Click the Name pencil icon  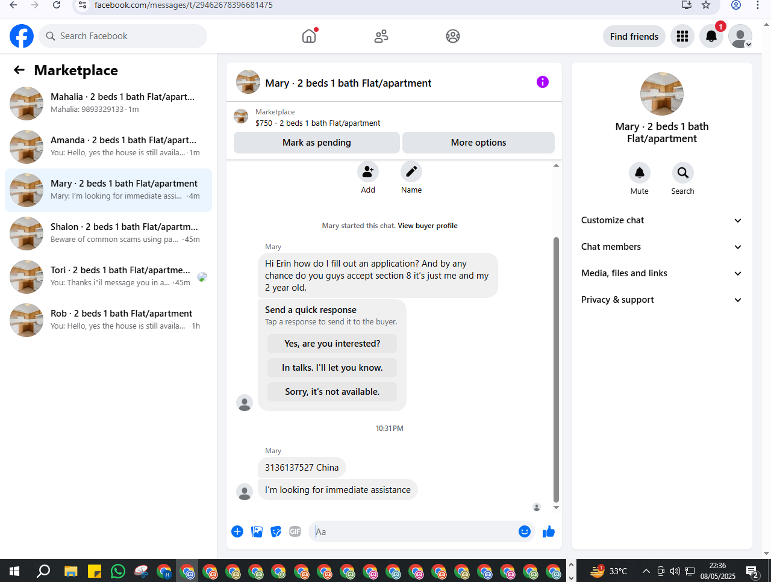tap(411, 172)
